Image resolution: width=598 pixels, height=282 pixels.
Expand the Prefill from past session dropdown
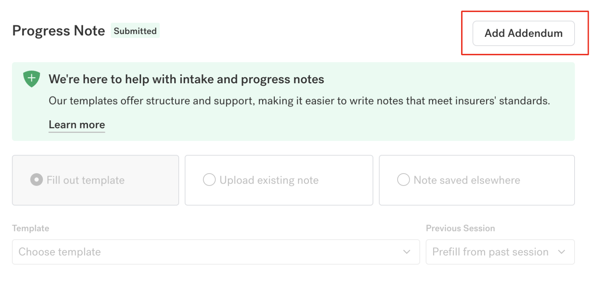pos(500,252)
